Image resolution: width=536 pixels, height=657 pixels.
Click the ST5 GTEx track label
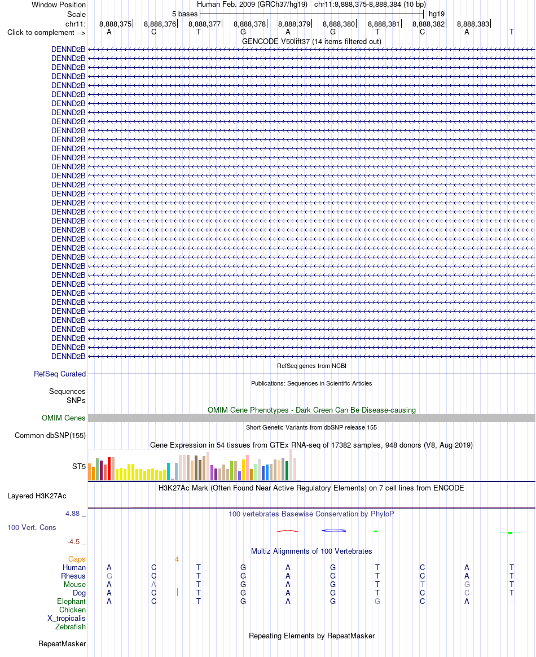[x=79, y=466]
